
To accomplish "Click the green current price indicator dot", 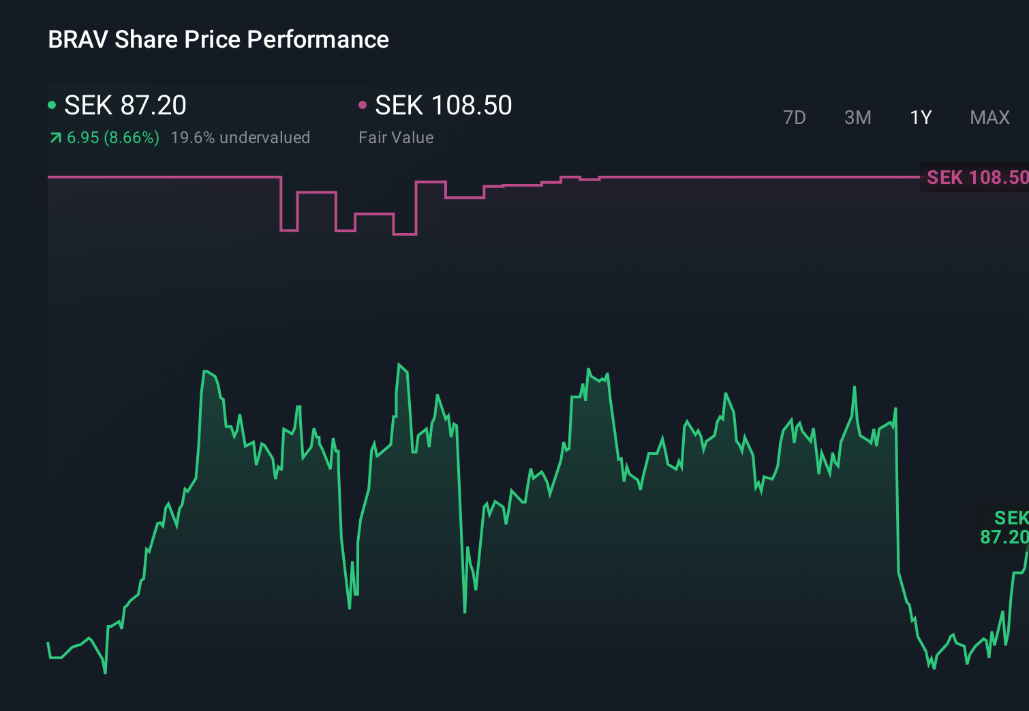I will click(x=52, y=104).
